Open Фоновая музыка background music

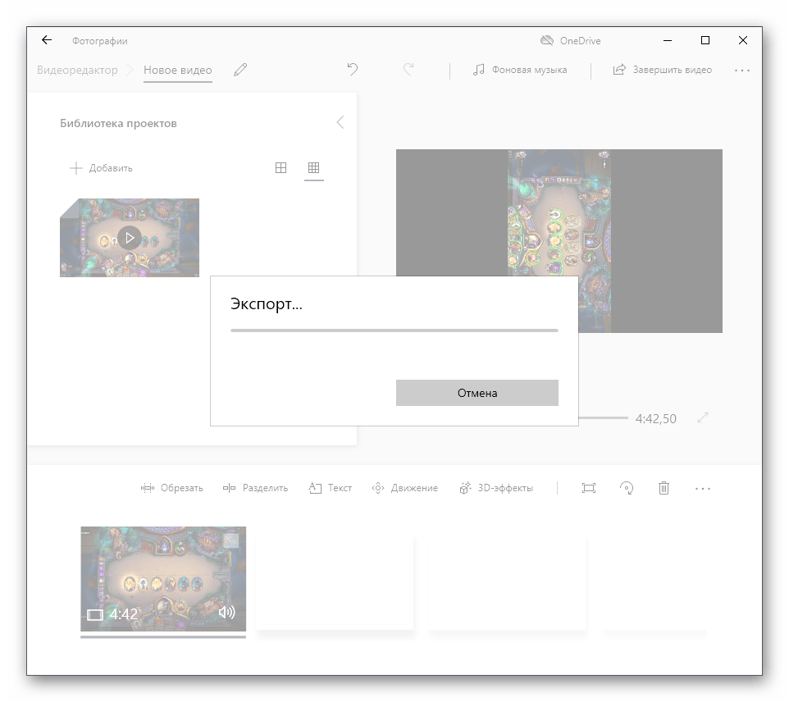520,71
